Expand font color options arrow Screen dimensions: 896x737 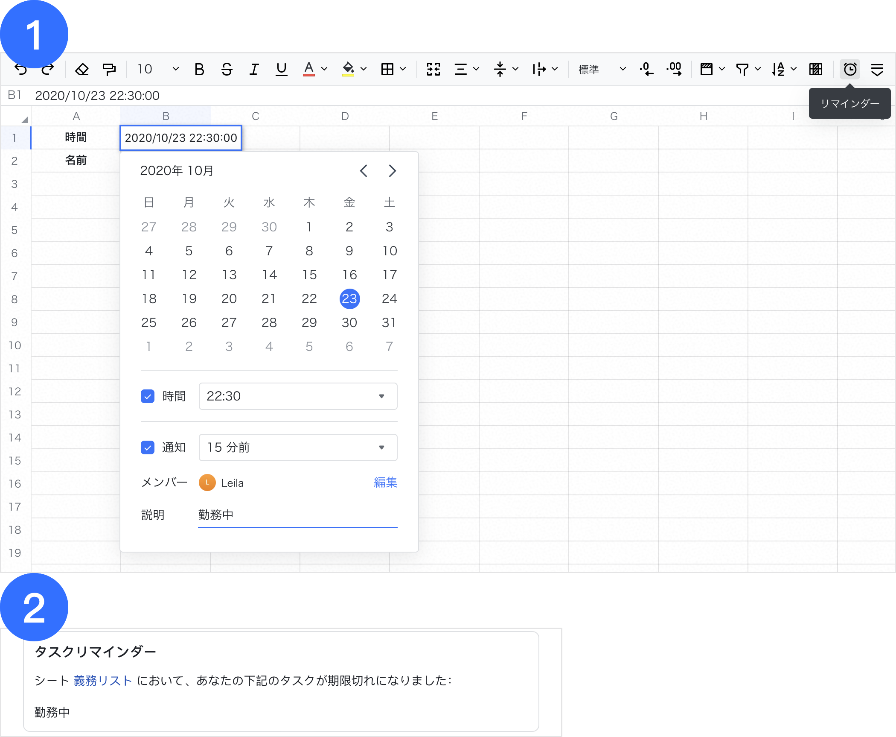[324, 69]
